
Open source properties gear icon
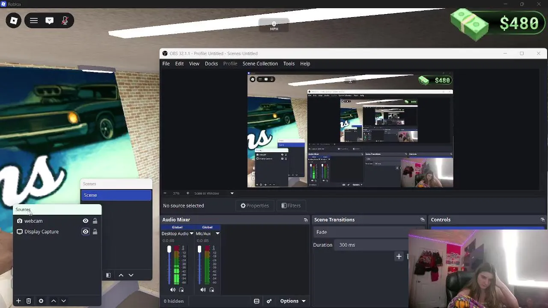click(41, 301)
